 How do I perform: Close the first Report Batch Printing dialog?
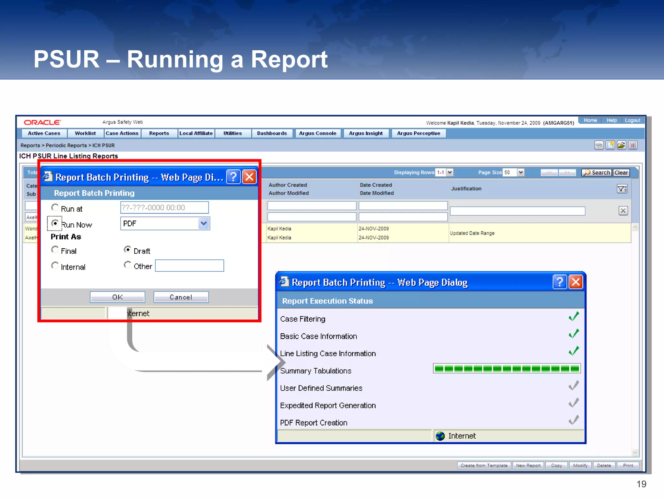tap(249, 177)
